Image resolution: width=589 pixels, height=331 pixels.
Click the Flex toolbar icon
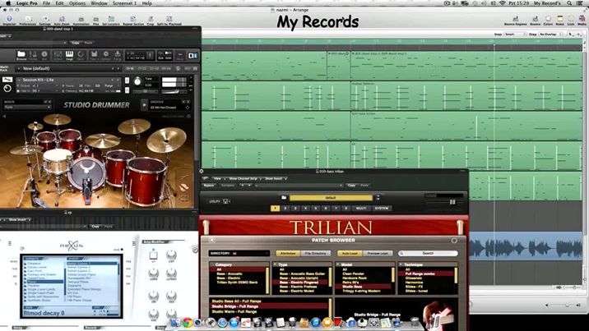pyautogui.click(x=96, y=20)
